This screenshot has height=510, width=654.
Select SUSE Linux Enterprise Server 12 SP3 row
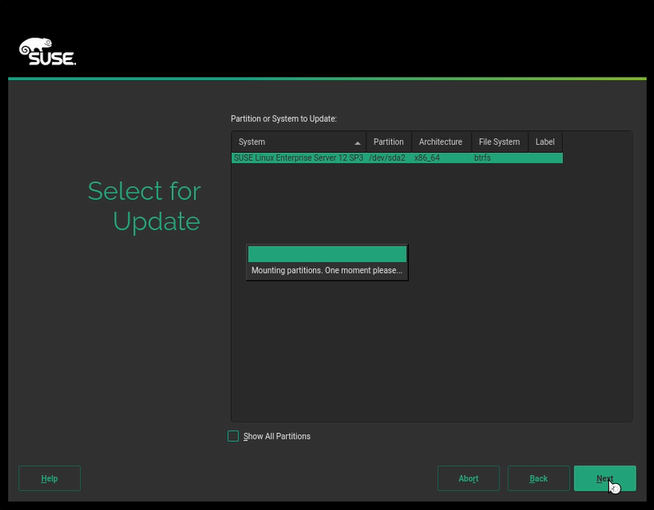(x=397, y=158)
